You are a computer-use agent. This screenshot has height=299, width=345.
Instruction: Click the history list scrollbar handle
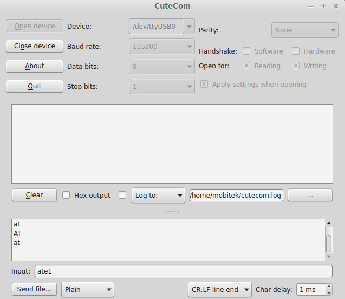[x=329, y=243]
